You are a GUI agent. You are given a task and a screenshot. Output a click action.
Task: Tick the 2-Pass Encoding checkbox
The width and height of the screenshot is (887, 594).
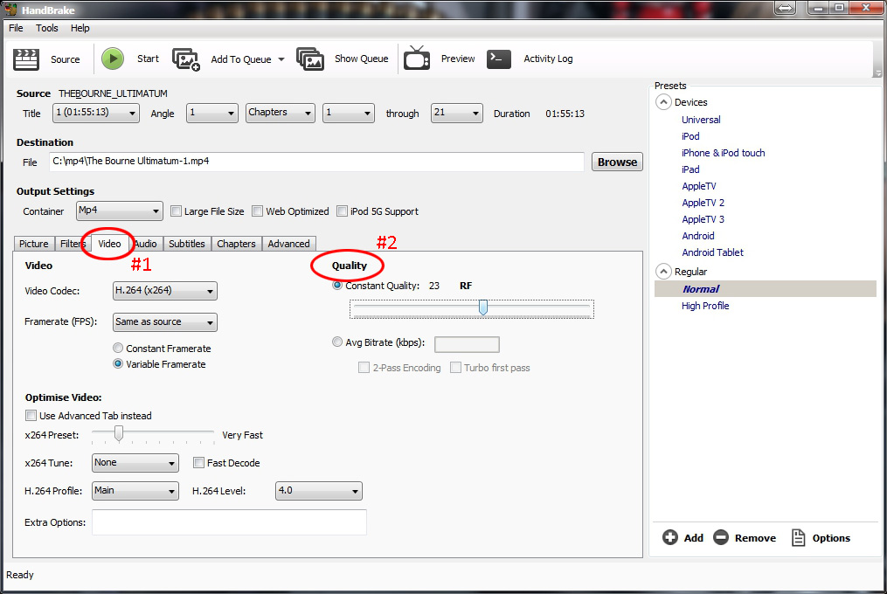(364, 368)
